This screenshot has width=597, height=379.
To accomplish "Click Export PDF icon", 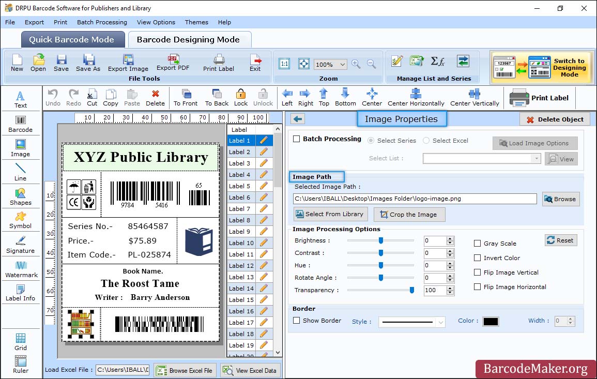I will (173, 63).
